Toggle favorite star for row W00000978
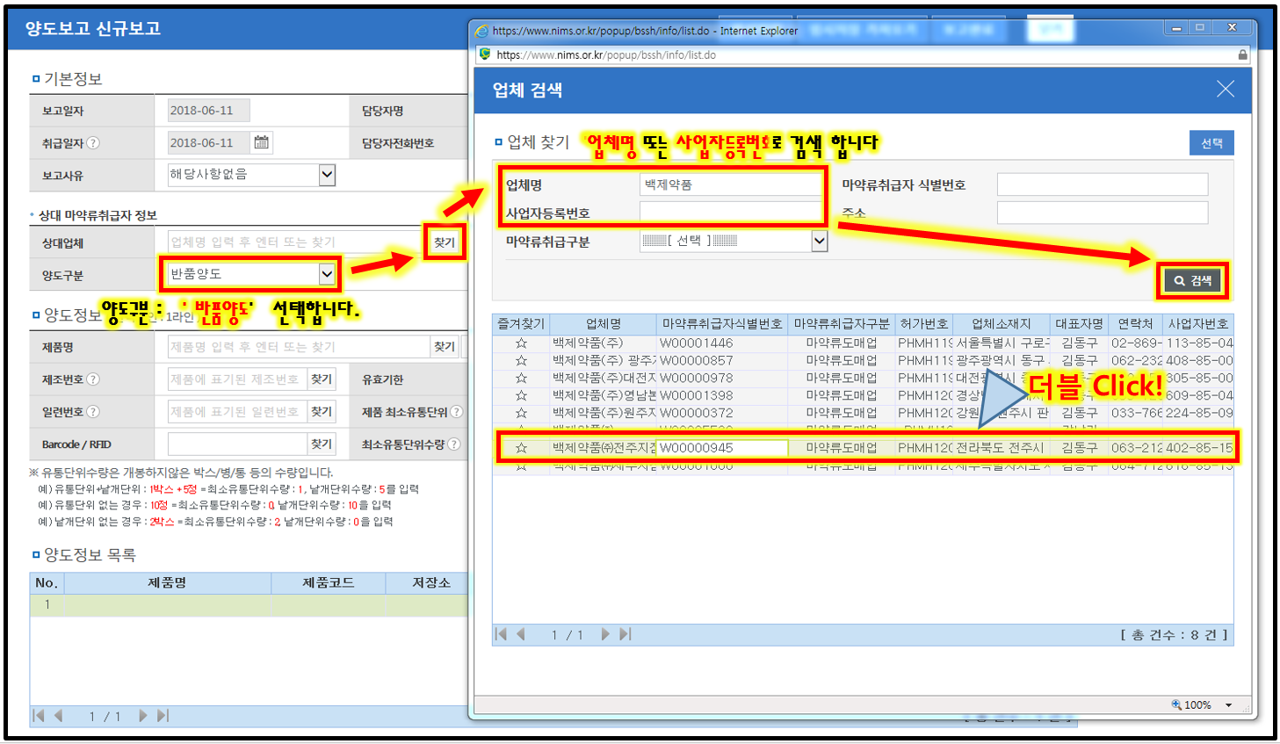The image size is (1280, 744). tap(521, 379)
